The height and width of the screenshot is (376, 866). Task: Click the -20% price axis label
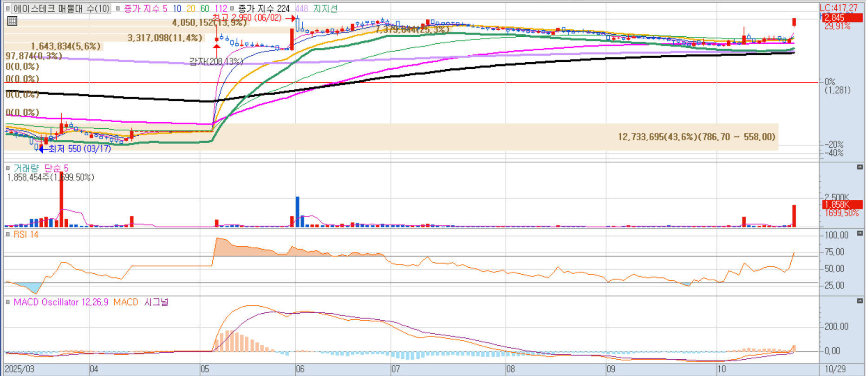click(x=834, y=145)
